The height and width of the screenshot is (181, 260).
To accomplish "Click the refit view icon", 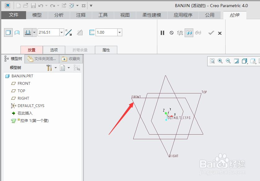I will (212, 61).
